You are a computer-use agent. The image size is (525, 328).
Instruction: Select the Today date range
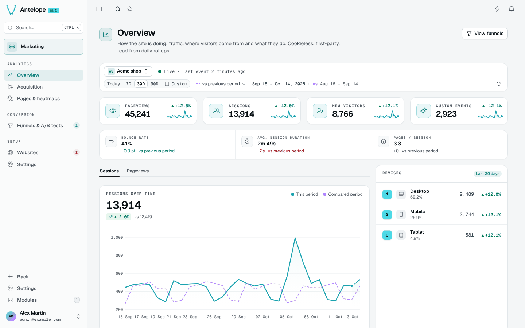tap(114, 84)
